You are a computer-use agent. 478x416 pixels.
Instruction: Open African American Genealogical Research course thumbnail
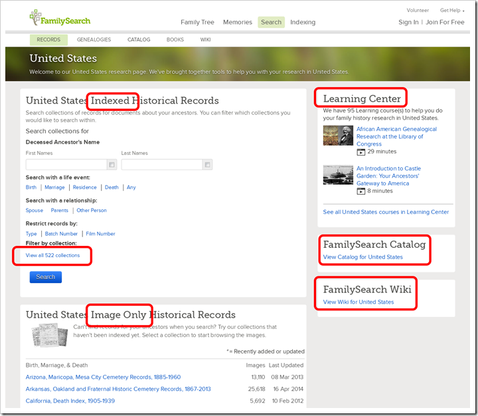pos(338,136)
